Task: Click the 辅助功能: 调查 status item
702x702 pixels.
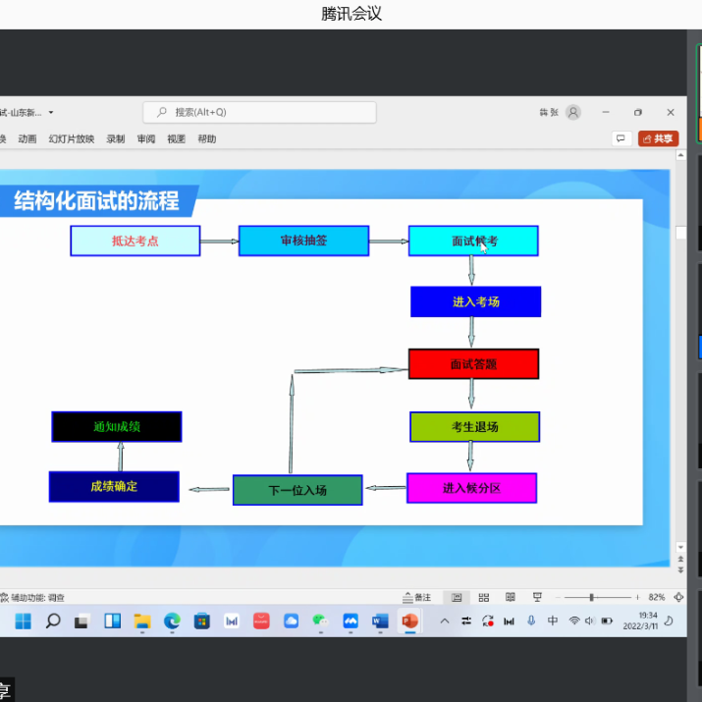Action: [32, 597]
